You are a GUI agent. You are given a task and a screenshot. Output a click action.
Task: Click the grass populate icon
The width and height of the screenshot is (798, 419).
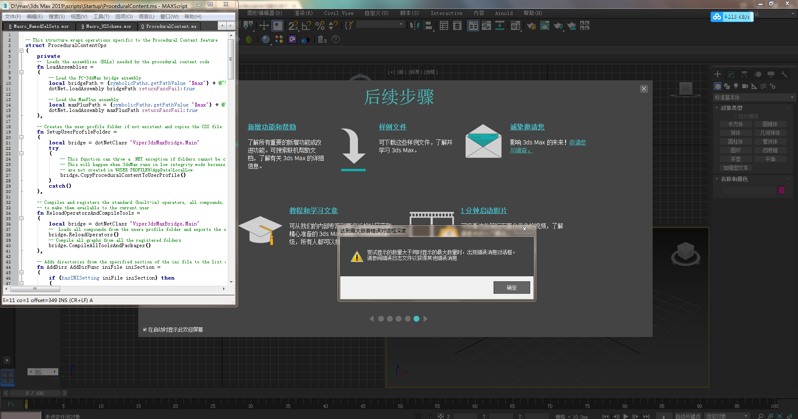pos(249,39)
